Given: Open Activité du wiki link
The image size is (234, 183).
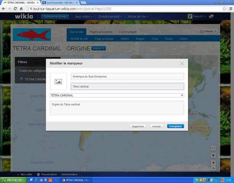Looking at the screenshot, I should coord(79,39).
